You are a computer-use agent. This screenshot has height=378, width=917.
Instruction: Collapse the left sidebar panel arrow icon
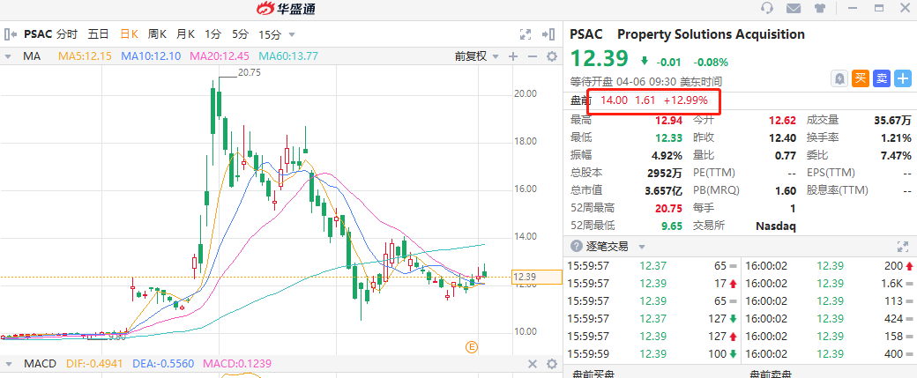(x=11, y=34)
